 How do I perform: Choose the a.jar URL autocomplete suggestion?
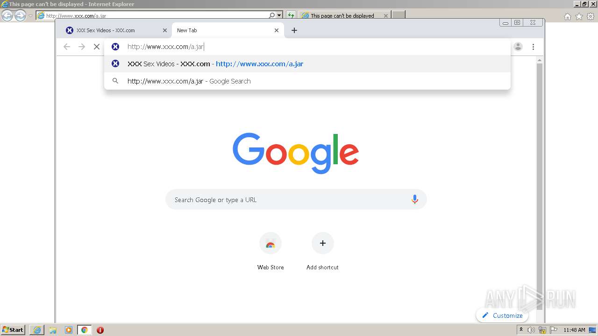click(307, 64)
